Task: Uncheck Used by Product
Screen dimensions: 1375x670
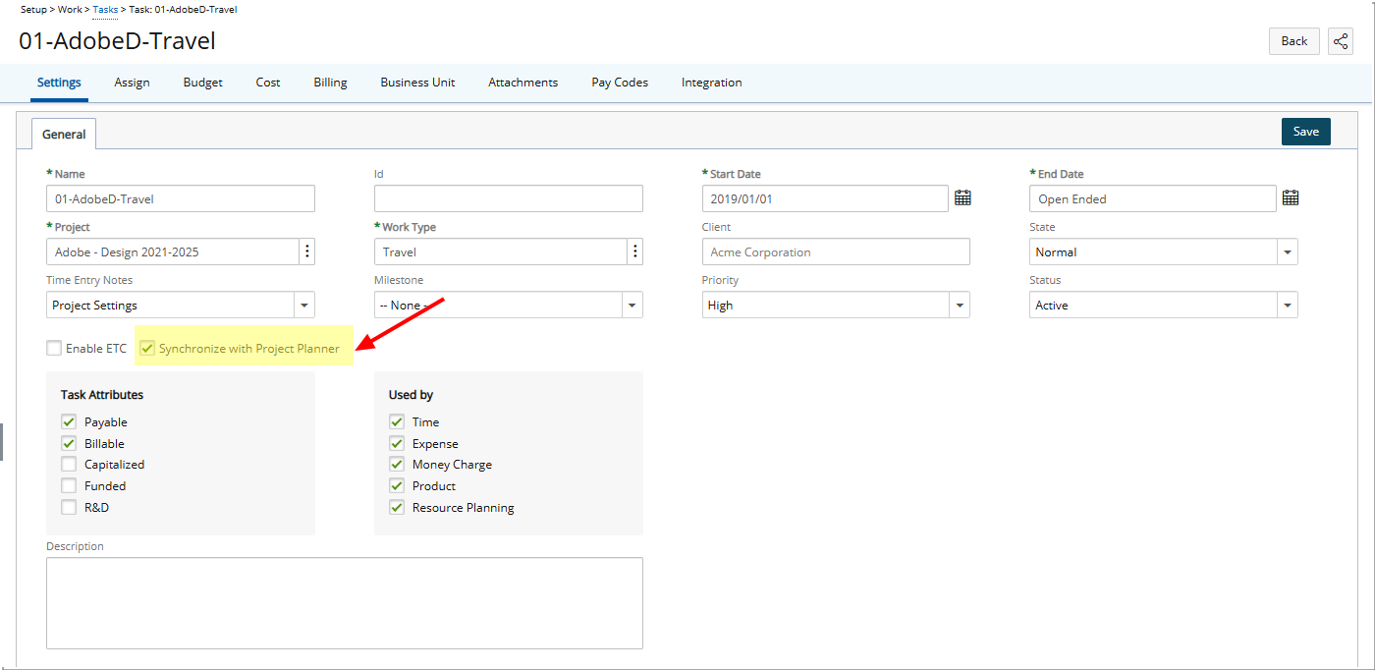Action: tap(397, 485)
